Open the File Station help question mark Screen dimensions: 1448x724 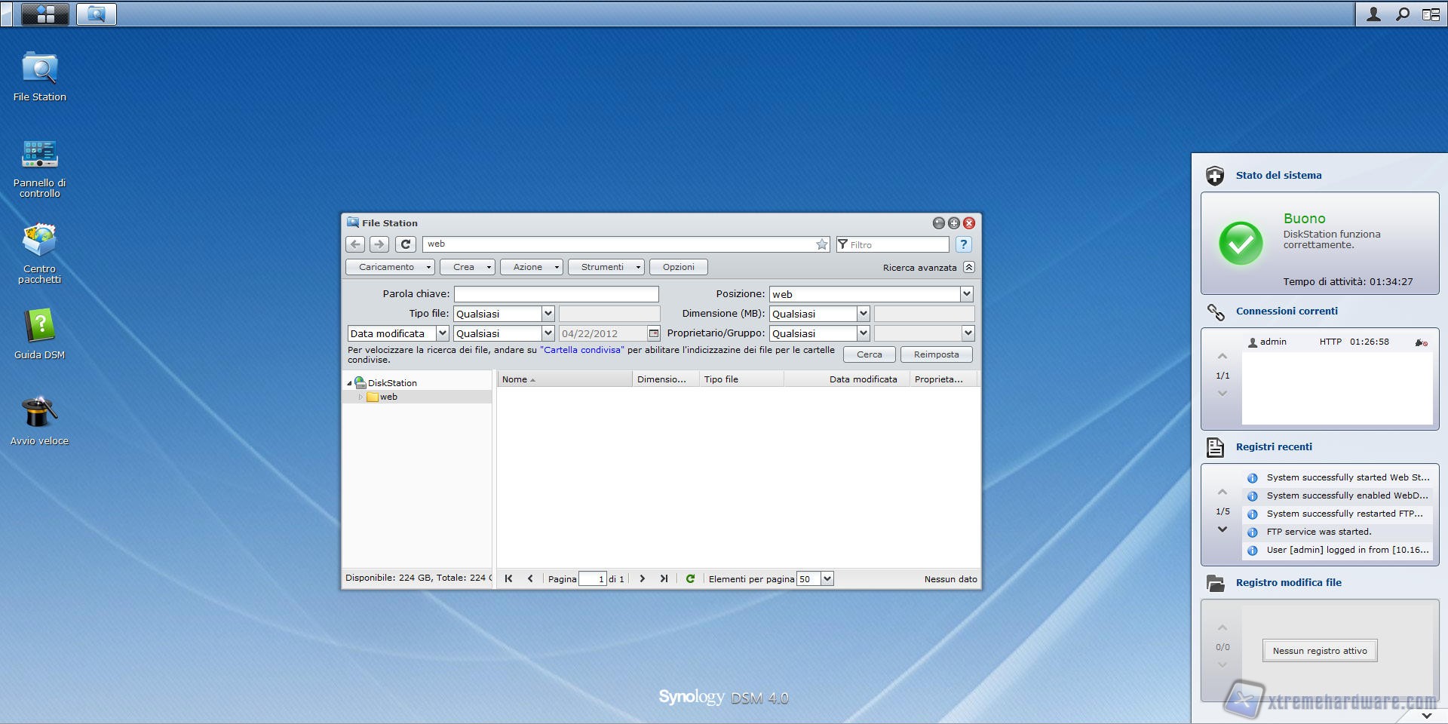(963, 244)
